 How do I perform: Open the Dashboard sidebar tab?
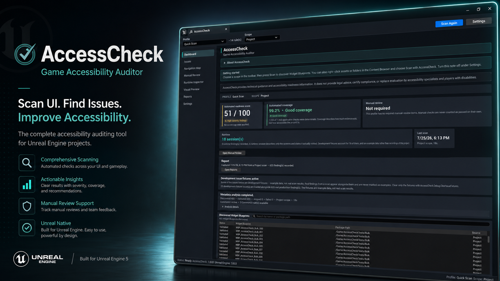click(x=198, y=54)
